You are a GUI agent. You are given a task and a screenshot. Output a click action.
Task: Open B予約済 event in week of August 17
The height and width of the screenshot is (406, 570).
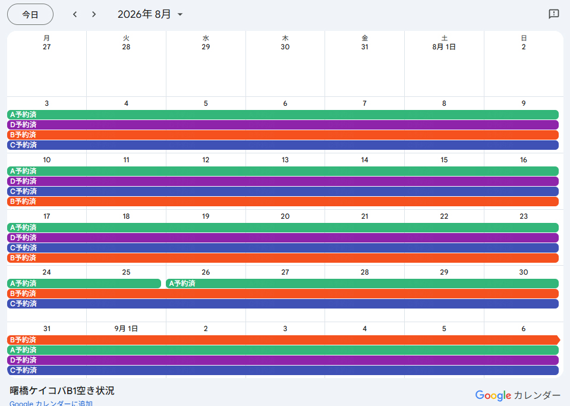click(x=283, y=258)
